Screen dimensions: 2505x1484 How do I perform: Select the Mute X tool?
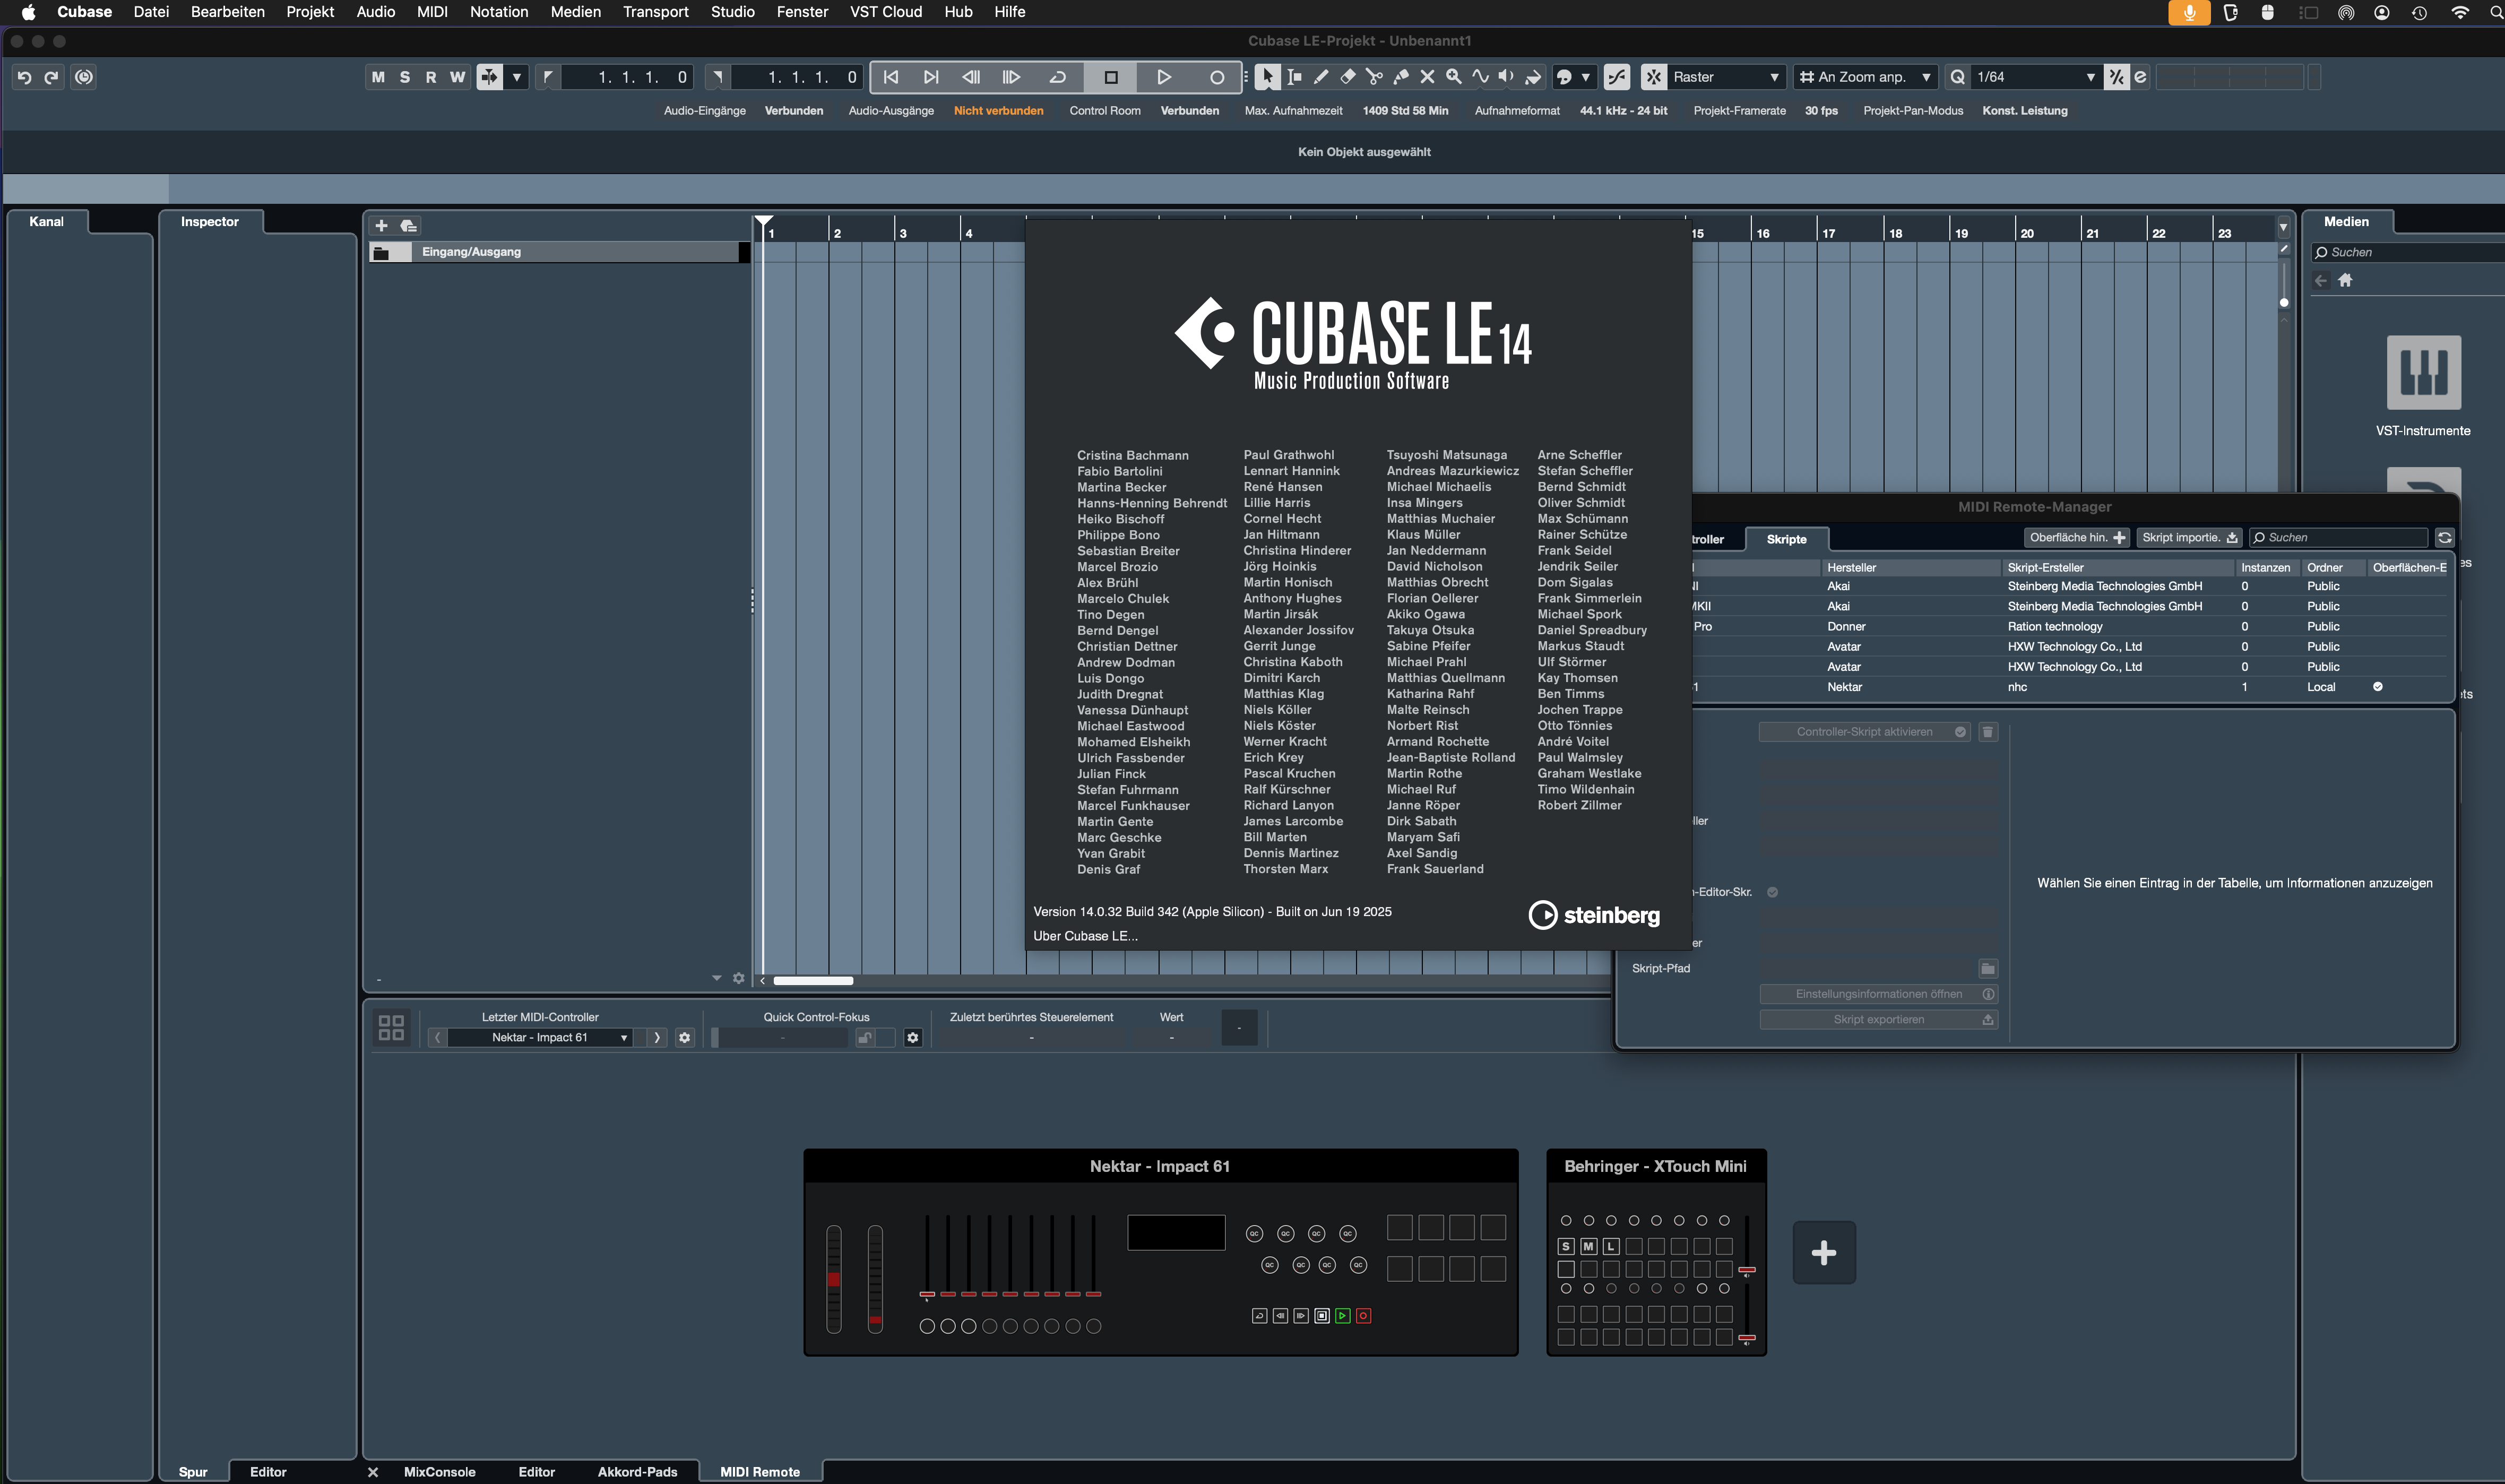pos(1428,77)
